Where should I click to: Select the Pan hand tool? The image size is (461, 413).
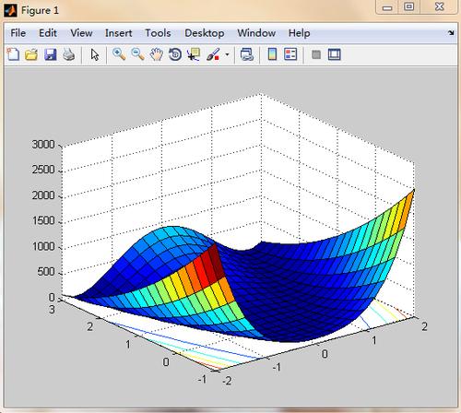pyautogui.click(x=157, y=54)
